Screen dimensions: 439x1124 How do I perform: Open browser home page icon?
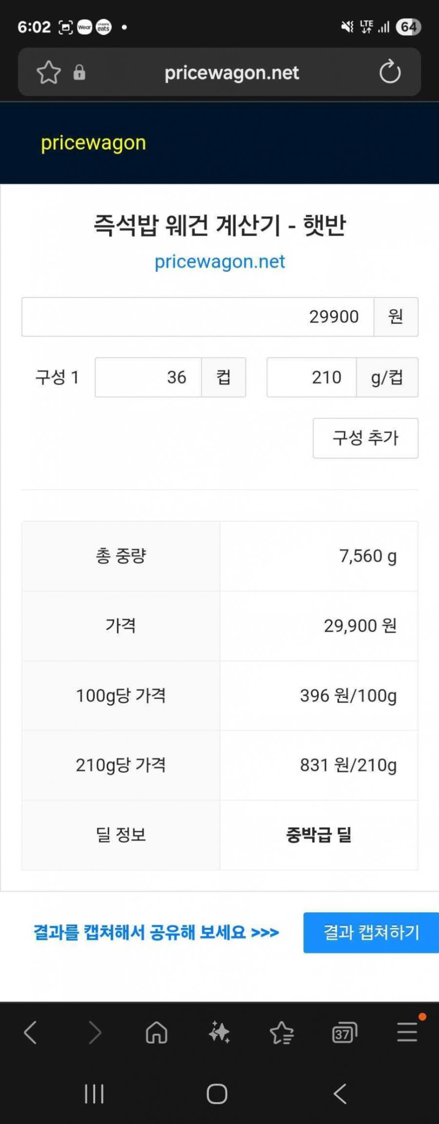point(156,1033)
